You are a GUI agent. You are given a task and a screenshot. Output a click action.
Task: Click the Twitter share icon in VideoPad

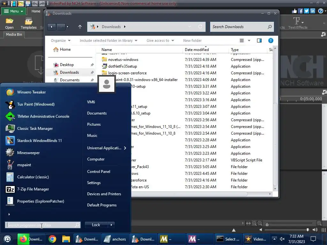pyautogui.click(x=306, y=11)
